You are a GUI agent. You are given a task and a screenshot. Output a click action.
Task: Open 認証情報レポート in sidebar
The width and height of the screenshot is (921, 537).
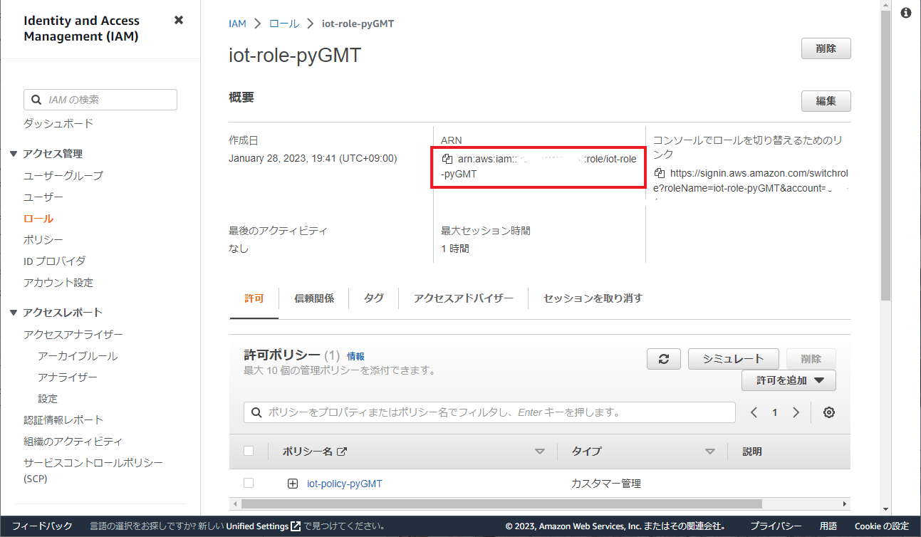pos(63,419)
